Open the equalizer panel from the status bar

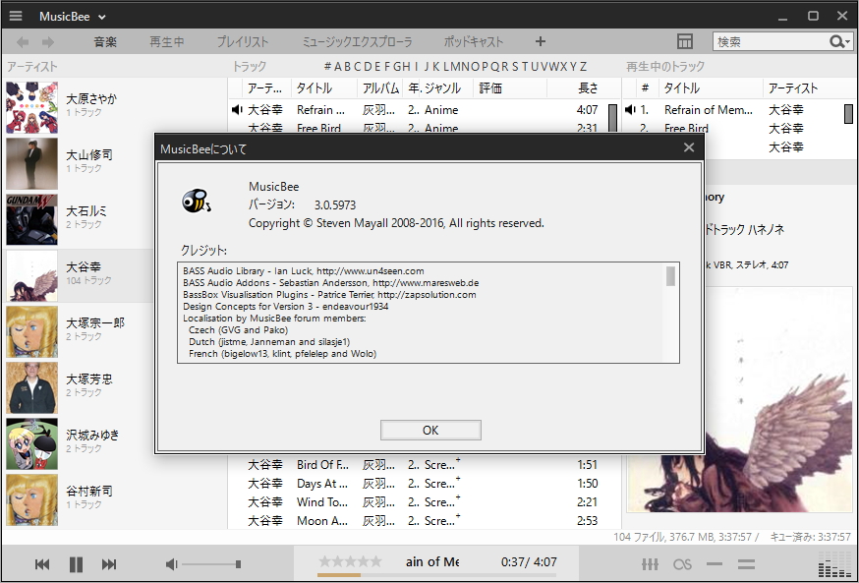coord(650,564)
